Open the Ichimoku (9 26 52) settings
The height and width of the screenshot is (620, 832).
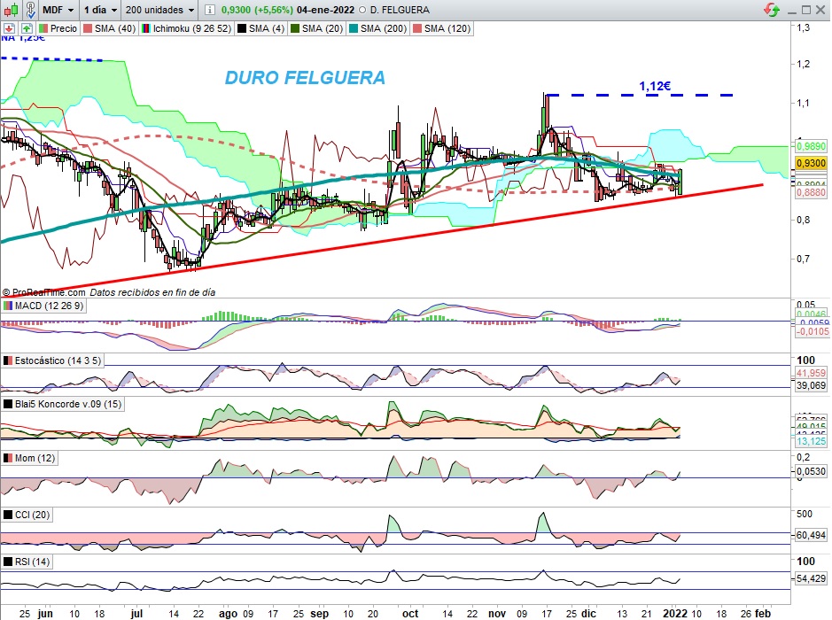coord(187,28)
